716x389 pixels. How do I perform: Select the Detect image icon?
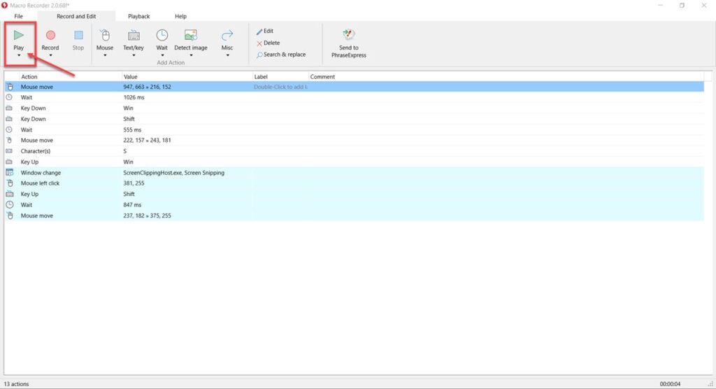click(190, 35)
